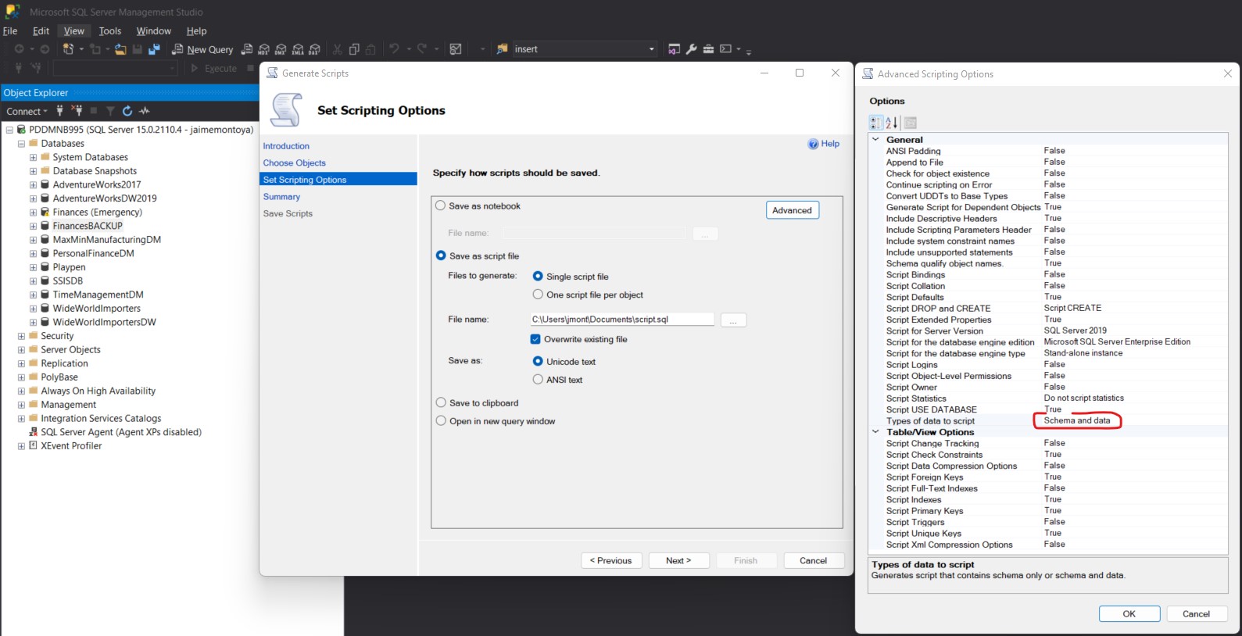This screenshot has width=1242, height=636.
Task: Click Cancel in Advanced Scripting Options
Action: coord(1196,613)
